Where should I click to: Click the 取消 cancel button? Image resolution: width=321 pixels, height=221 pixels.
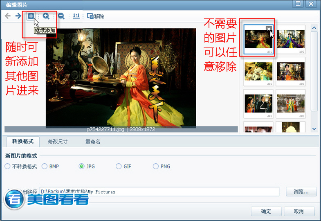click(x=299, y=211)
